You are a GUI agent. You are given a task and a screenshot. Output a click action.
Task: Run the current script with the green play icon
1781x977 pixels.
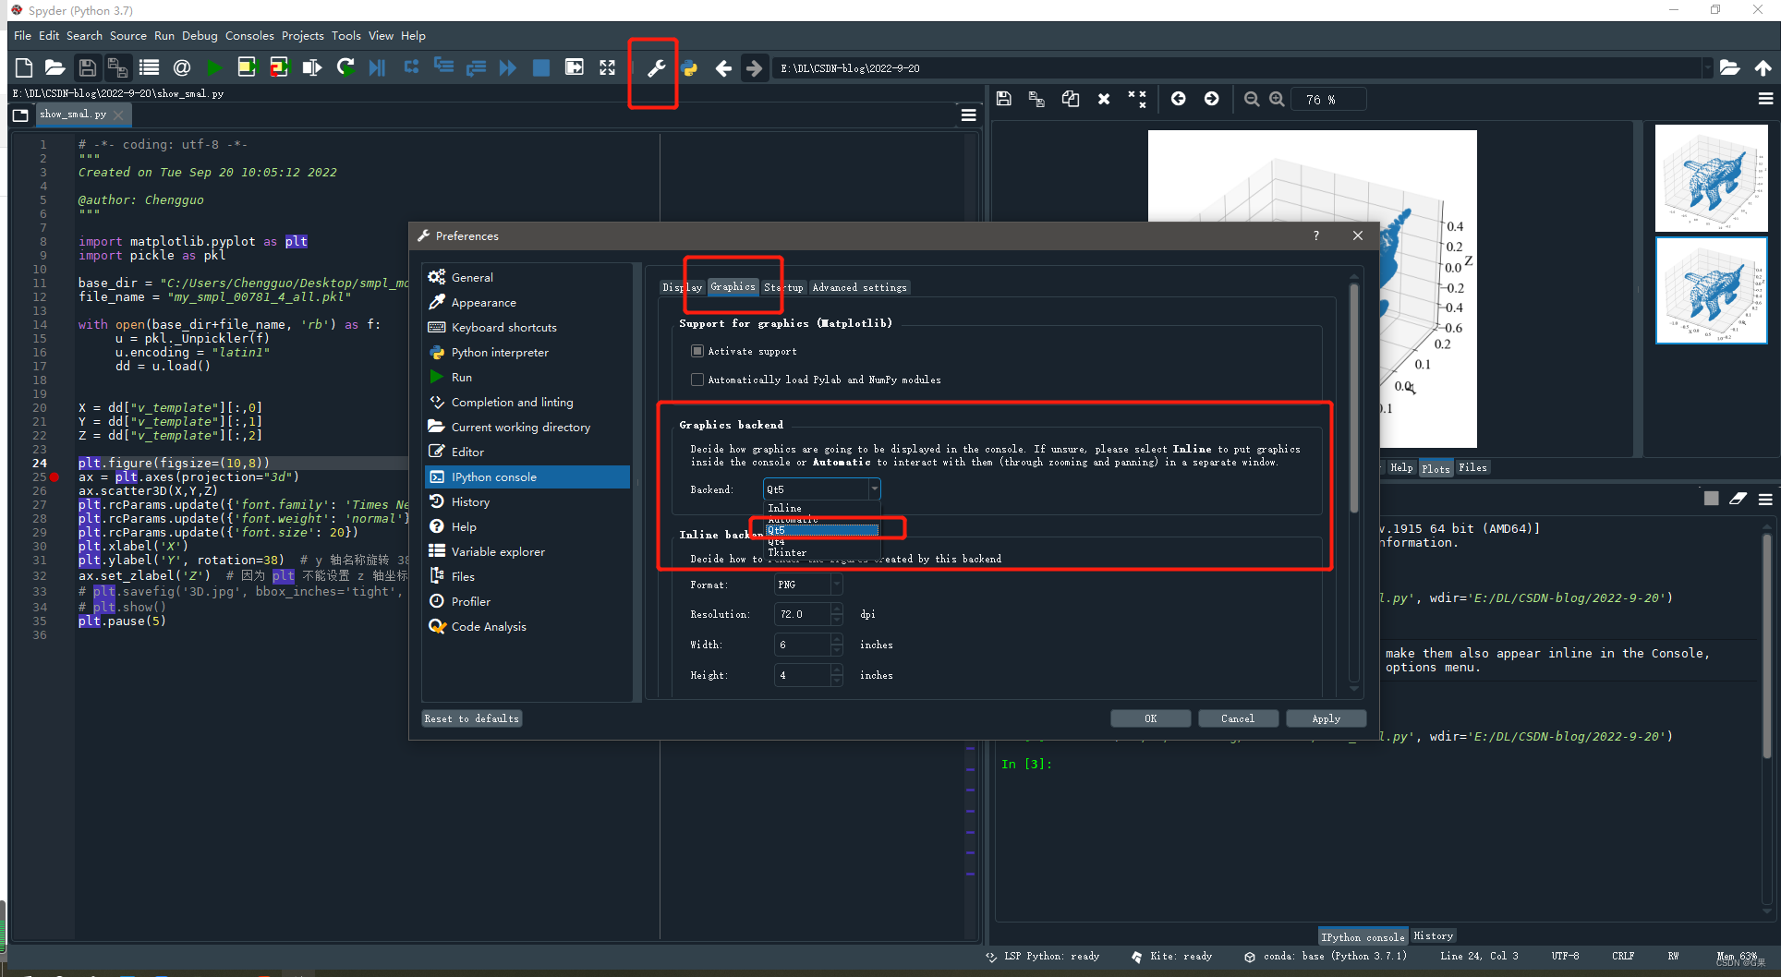(214, 67)
